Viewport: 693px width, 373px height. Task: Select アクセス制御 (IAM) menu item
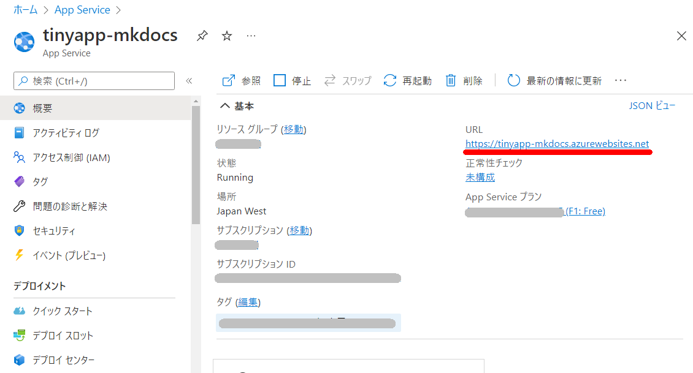point(71,157)
